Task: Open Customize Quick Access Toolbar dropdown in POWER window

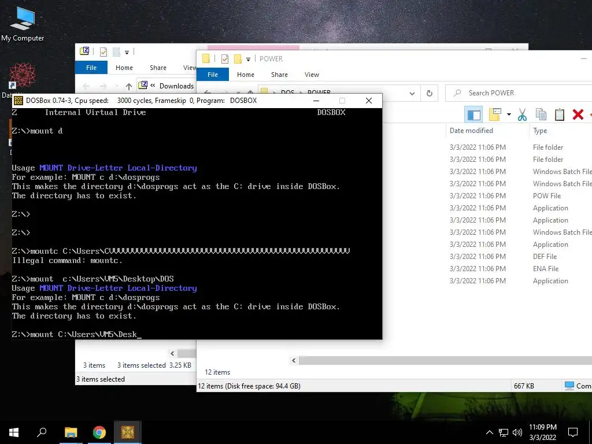Action: (x=248, y=60)
